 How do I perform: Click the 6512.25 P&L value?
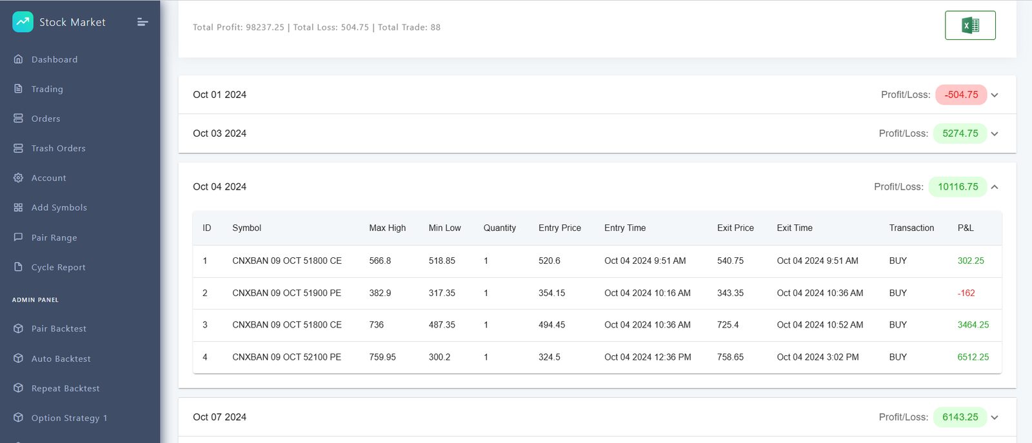[973, 357]
